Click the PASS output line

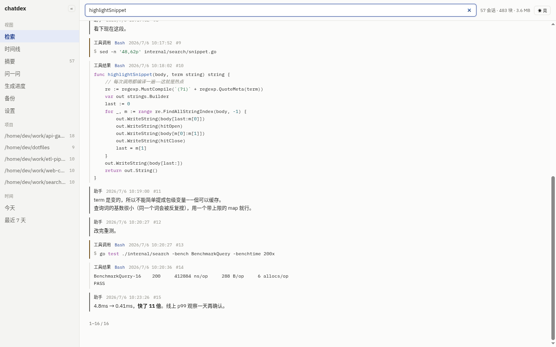click(99, 283)
